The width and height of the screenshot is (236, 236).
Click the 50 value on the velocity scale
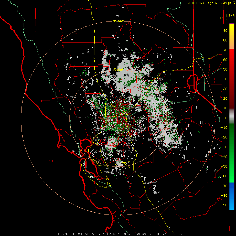point(225,69)
